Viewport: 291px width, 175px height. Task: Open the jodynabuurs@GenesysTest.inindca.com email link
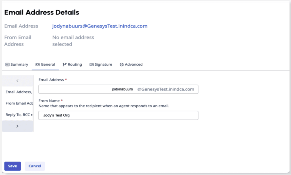click(x=99, y=26)
